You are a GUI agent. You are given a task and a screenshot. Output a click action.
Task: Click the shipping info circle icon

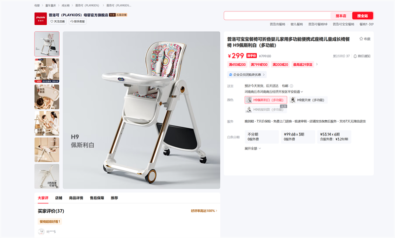click(x=291, y=86)
